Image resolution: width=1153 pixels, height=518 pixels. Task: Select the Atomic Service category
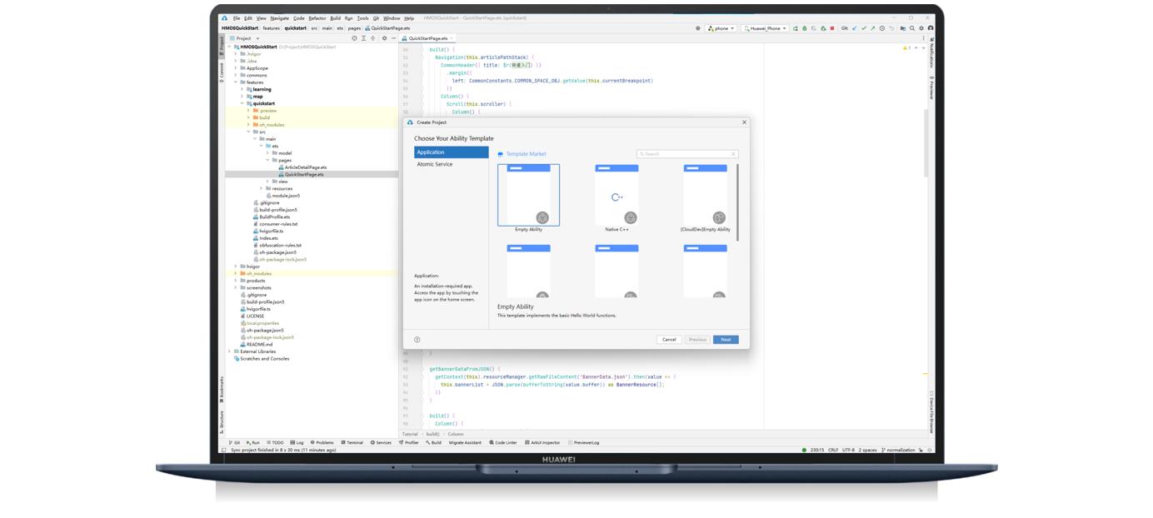point(435,164)
